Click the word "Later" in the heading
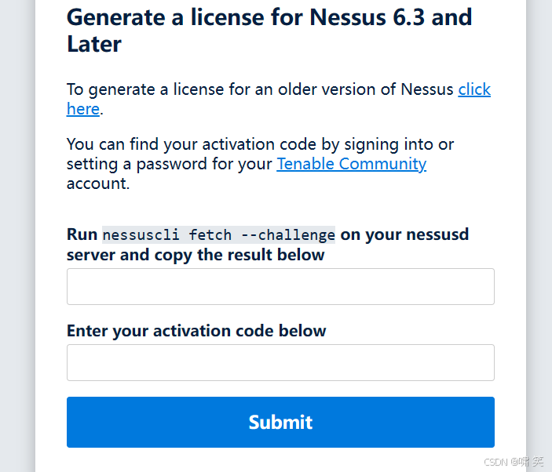Image resolution: width=552 pixels, height=472 pixels. click(94, 44)
